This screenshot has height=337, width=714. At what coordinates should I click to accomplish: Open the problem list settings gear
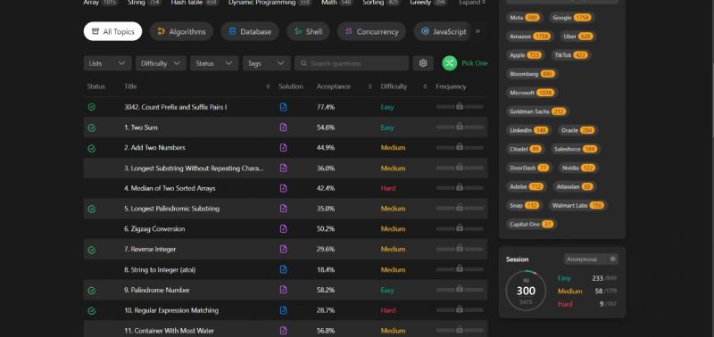(x=423, y=63)
